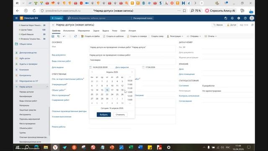The height and width of the screenshot is (151, 268).
Task: Switch to the Выдача tab
Action: coord(106,31)
